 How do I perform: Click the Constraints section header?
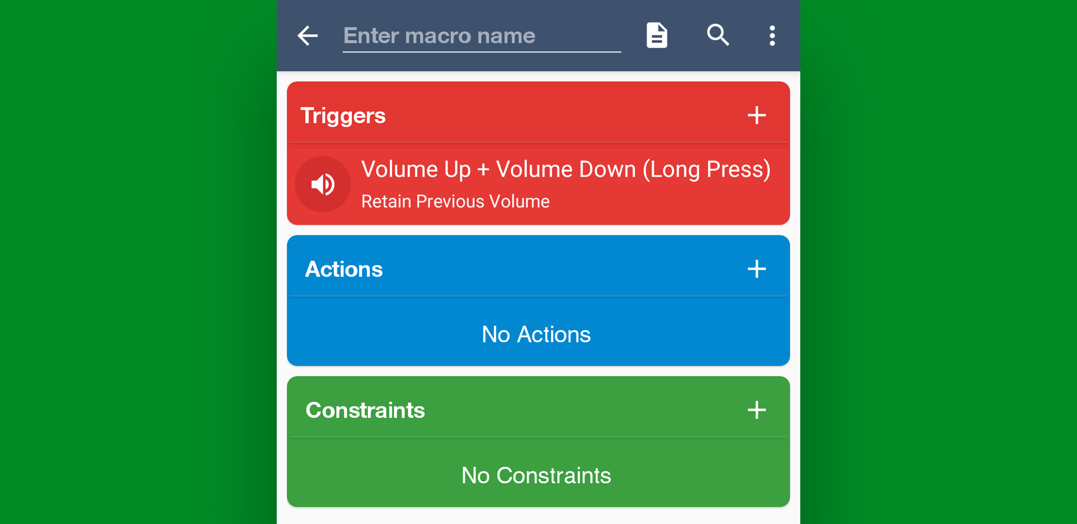coord(365,410)
